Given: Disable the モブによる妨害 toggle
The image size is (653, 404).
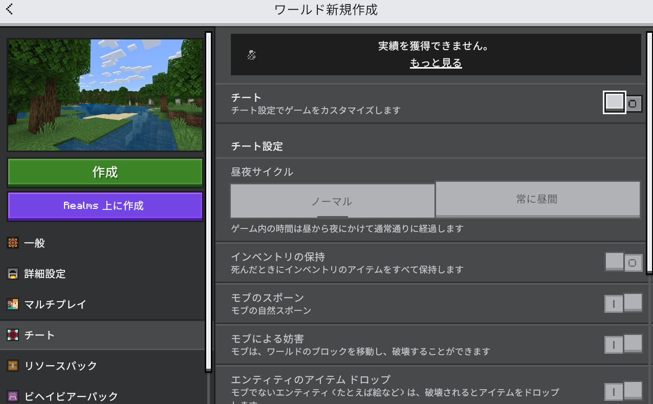Looking at the screenshot, I should pos(623,345).
